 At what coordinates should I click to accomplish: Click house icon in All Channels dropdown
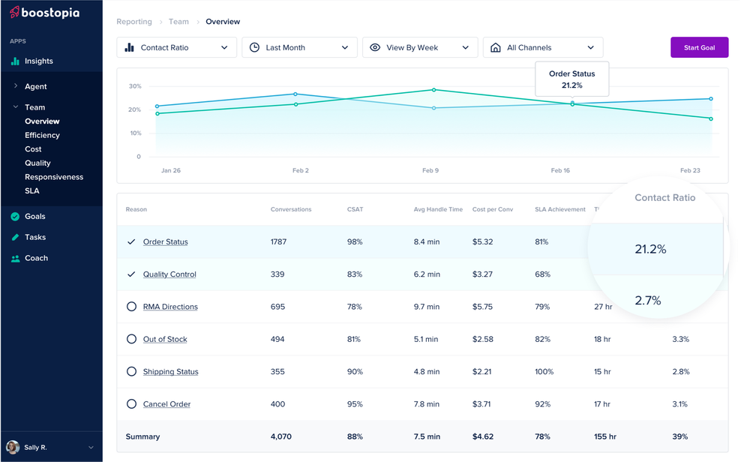click(496, 47)
